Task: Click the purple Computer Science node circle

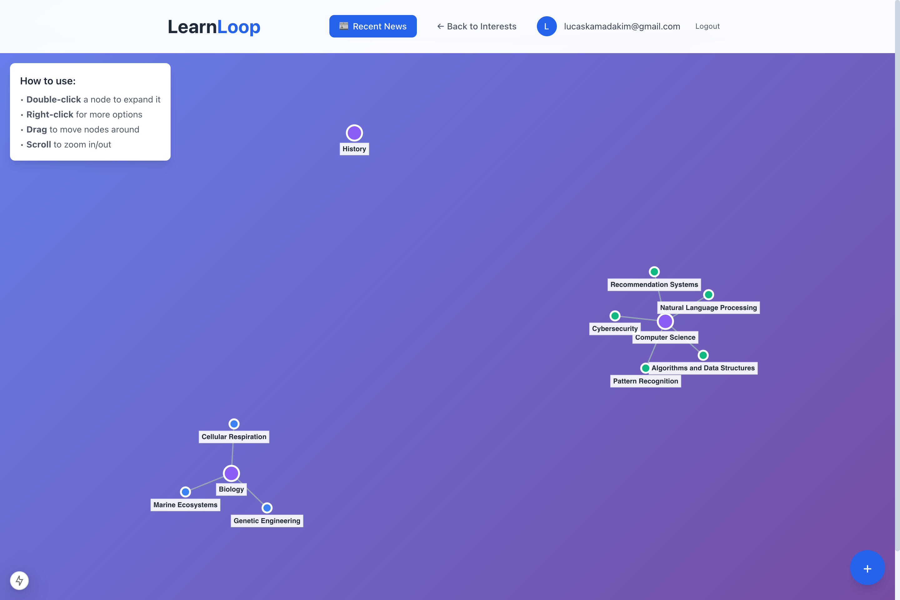Action: [665, 322]
